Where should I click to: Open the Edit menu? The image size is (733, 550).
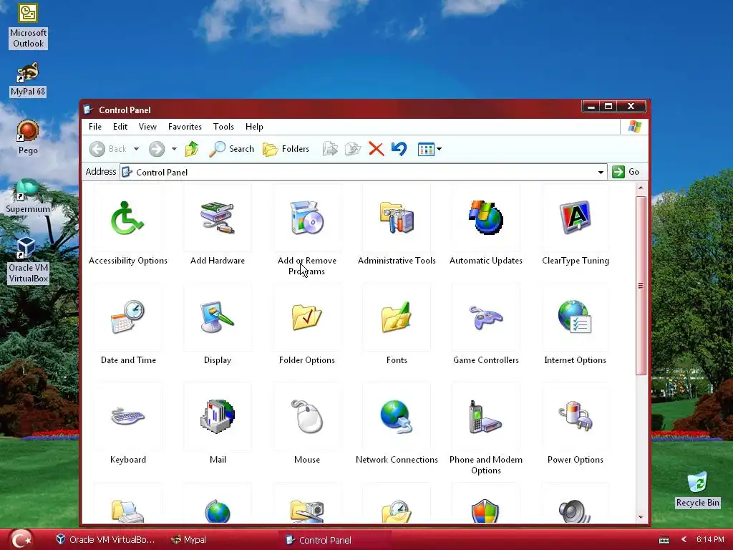pyautogui.click(x=120, y=127)
